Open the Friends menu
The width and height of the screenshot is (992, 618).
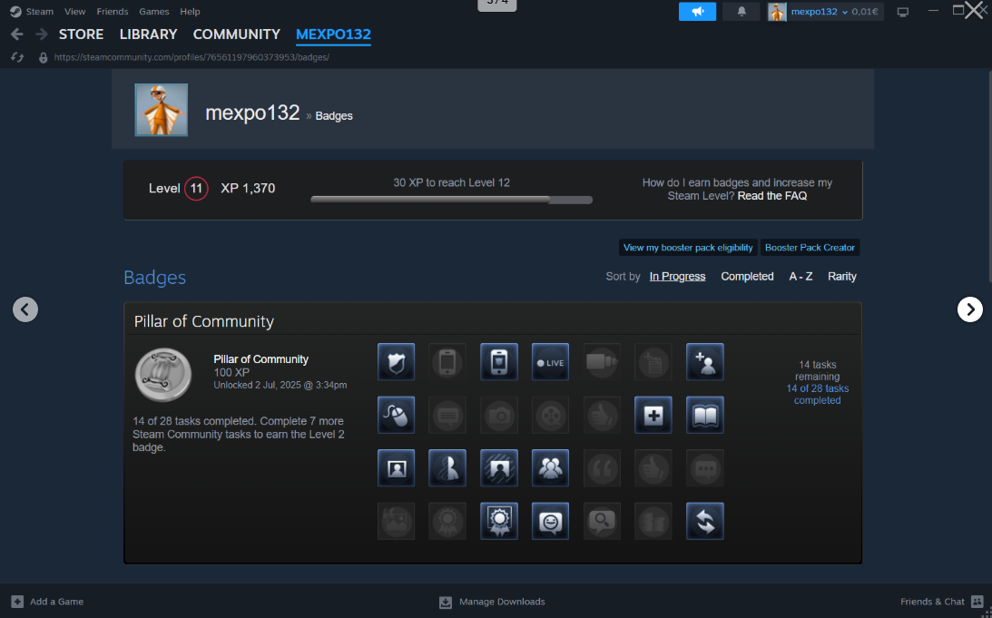(113, 12)
